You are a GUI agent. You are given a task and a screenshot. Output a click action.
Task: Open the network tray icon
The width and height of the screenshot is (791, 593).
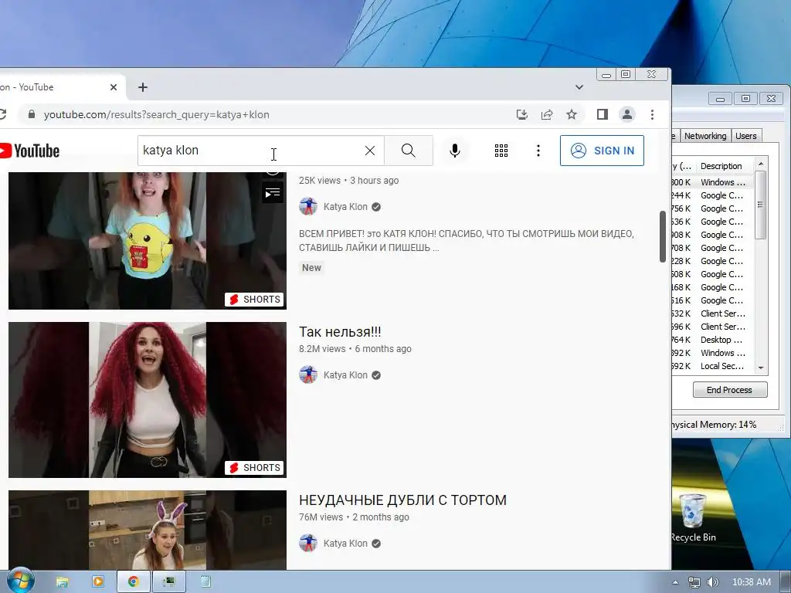click(x=694, y=582)
